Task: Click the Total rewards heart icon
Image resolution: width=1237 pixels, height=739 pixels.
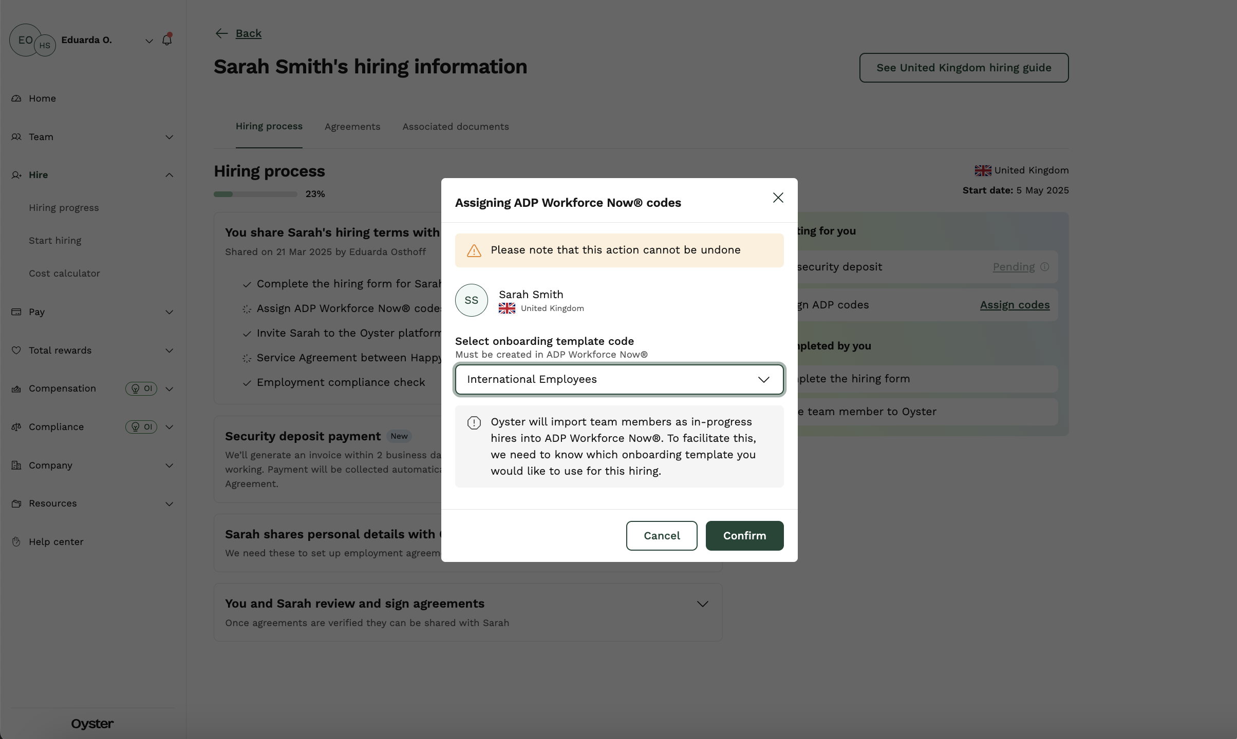Action: point(16,350)
